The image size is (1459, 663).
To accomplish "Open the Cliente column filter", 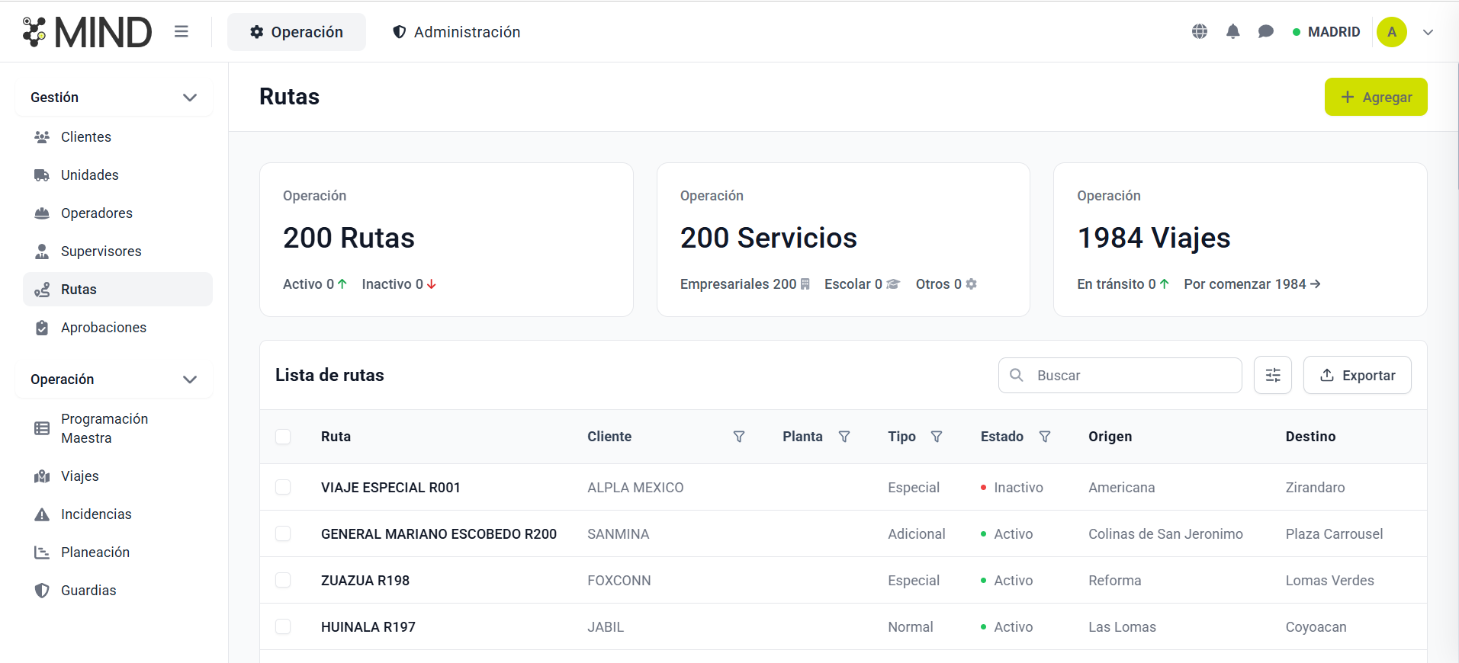I will coord(739,437).
